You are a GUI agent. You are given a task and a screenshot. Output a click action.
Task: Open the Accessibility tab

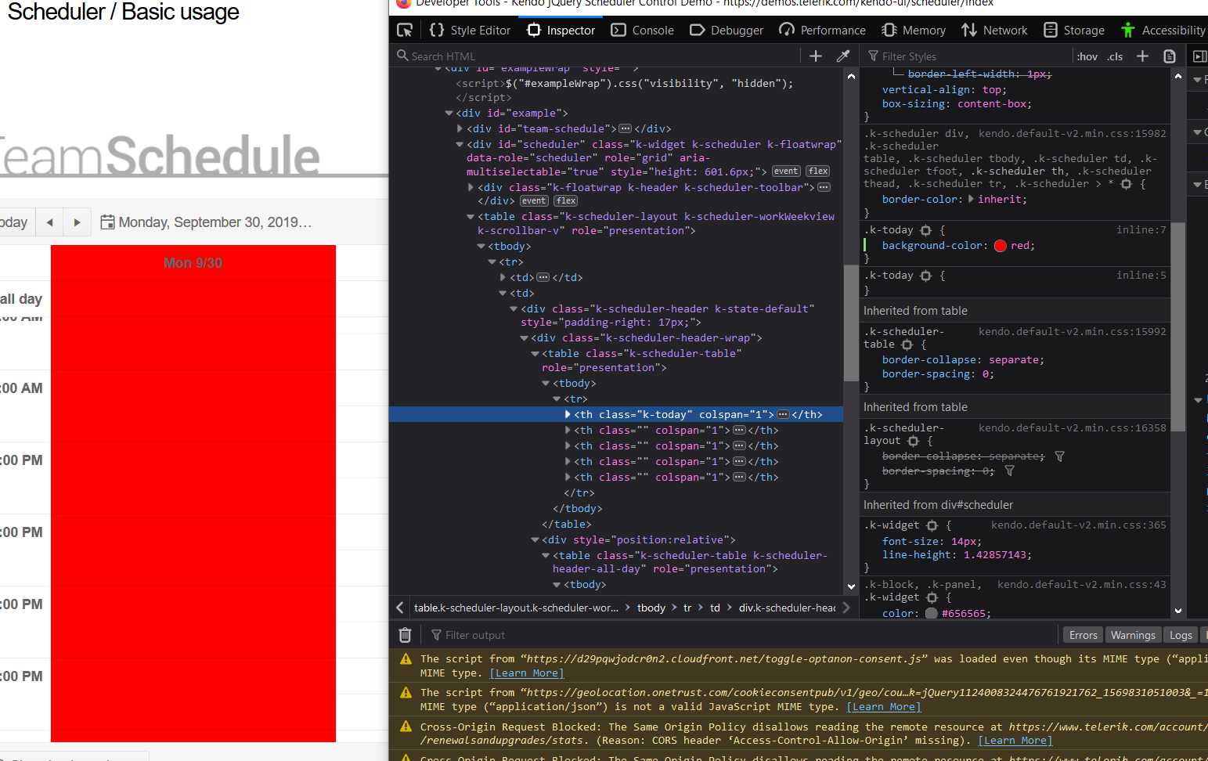coord(1163,30)
